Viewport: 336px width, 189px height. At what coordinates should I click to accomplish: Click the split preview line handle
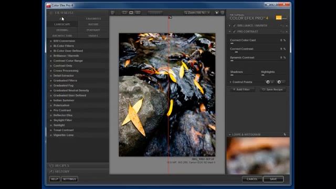[x=170, y=17]
